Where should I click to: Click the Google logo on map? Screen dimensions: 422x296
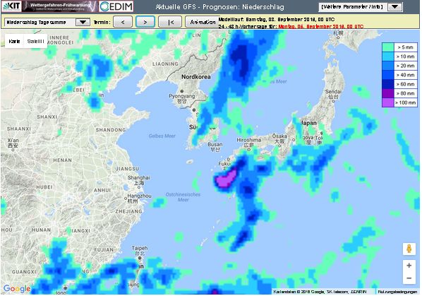point(17,288)
